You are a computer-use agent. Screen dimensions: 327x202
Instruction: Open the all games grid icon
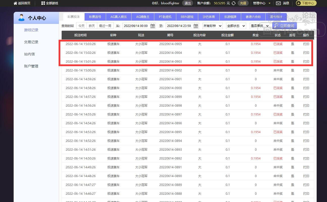coord(43,3)
